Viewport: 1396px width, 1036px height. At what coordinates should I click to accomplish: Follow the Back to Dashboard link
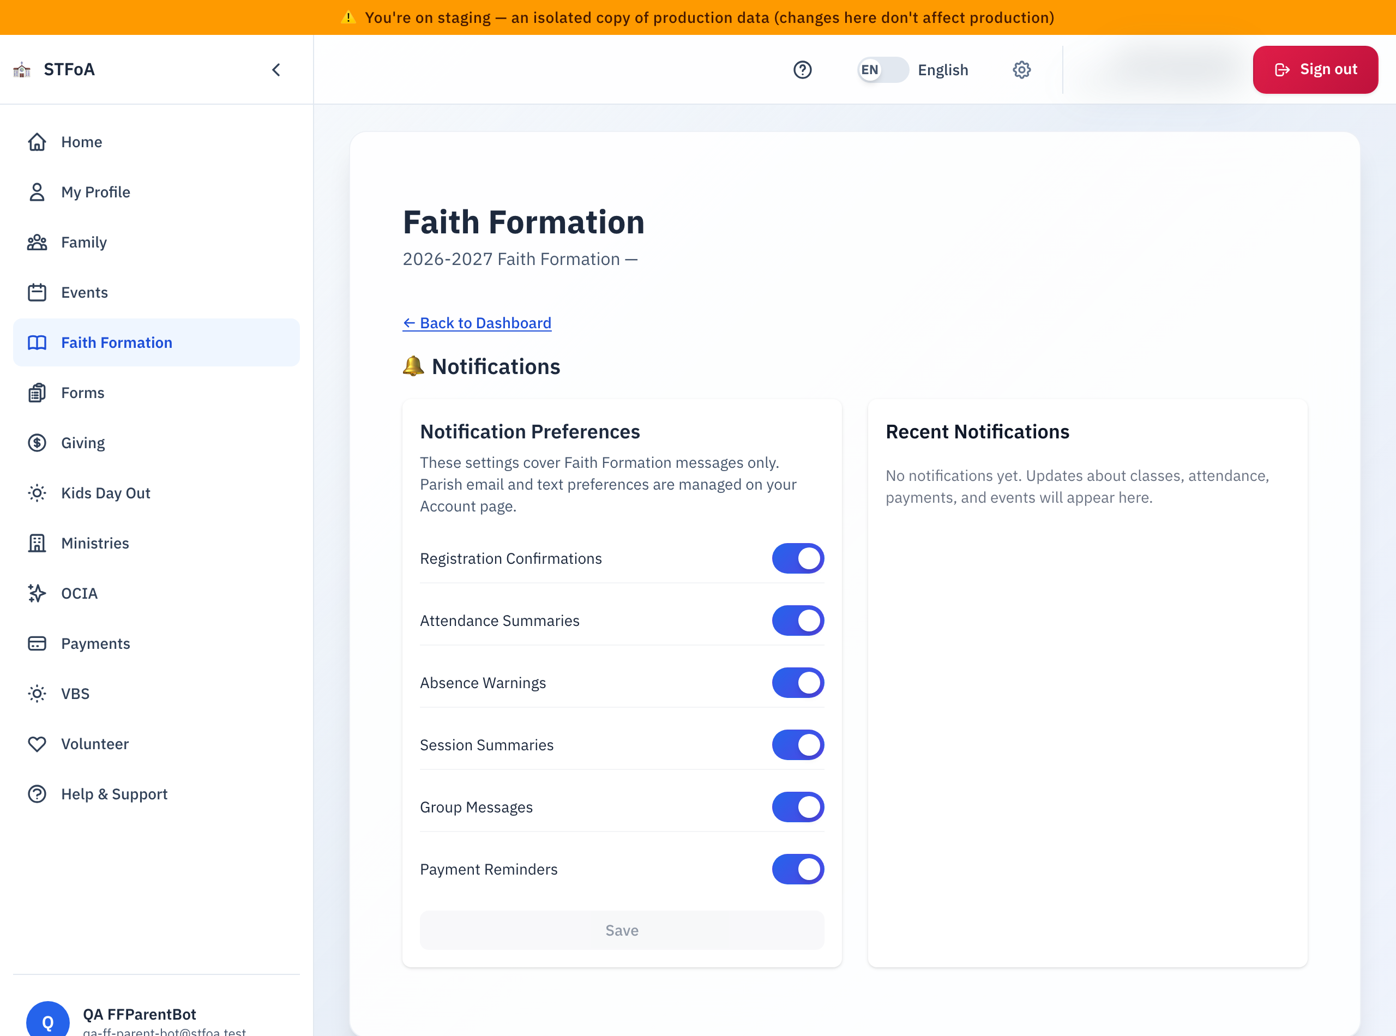(x=477, y=323)
